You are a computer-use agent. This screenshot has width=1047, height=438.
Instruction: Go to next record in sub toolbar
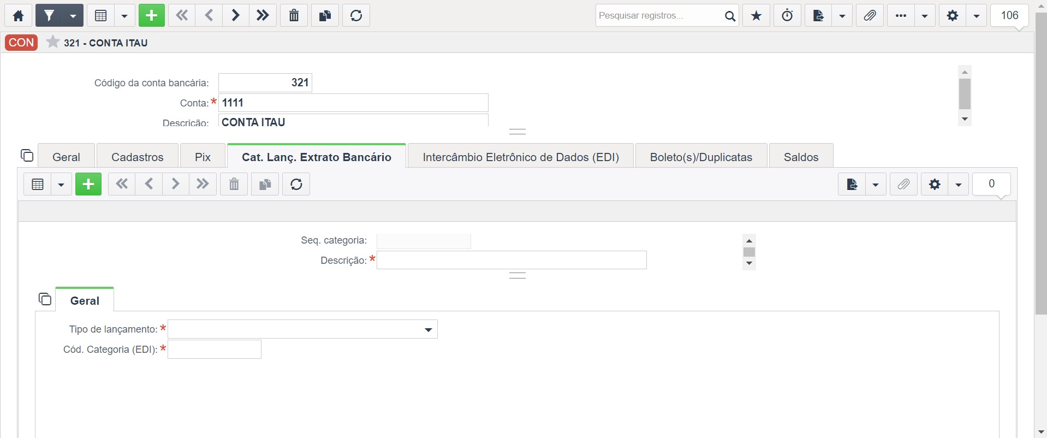176,184
